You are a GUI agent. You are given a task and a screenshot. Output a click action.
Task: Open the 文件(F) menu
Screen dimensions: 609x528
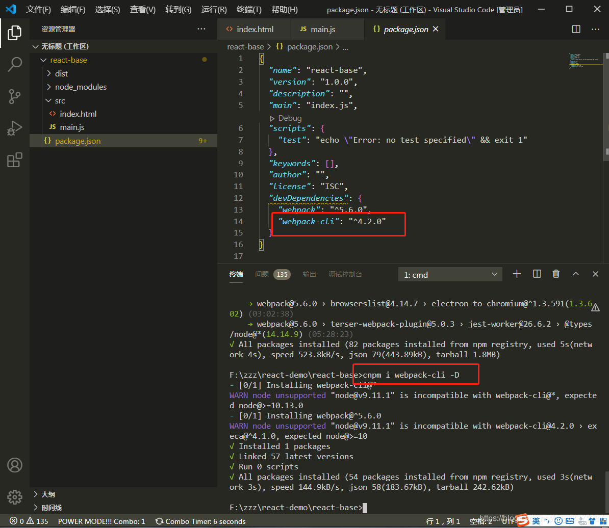tap(38, 9)
